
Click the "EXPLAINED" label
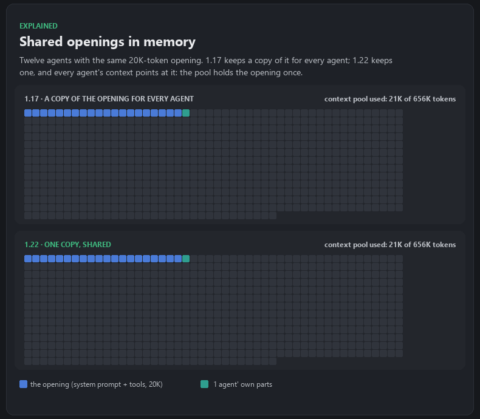pos(38,26)
